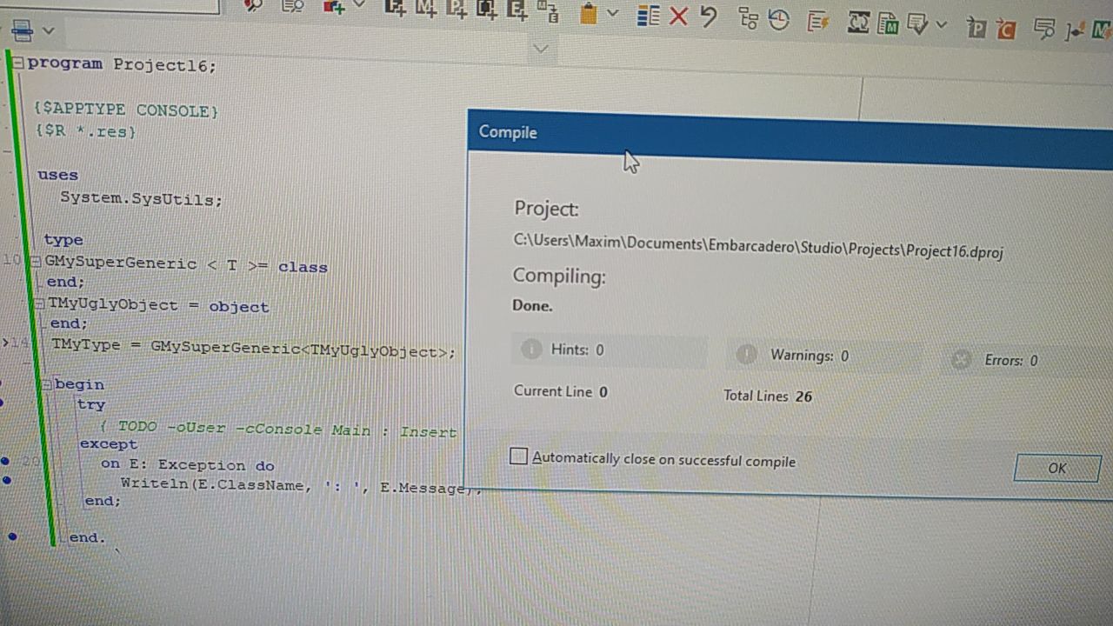1113x626 pixels.
Task: Click the gray P toolbar icon
Action: pyautogui.click(x=977, y=28)
